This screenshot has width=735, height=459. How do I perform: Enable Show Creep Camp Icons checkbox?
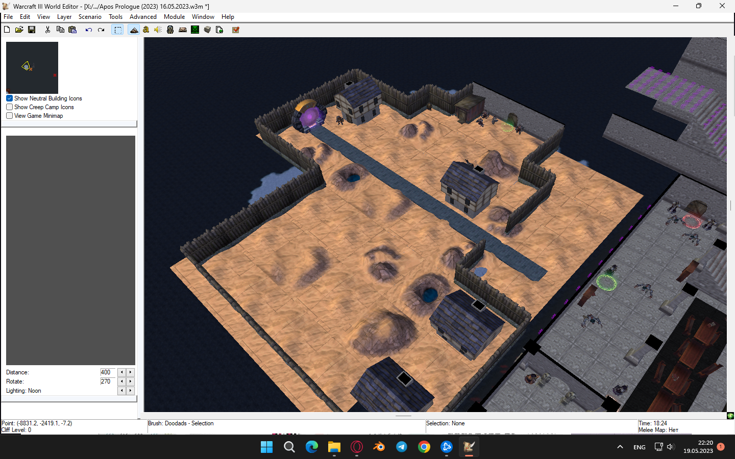[x=9, y=107]
